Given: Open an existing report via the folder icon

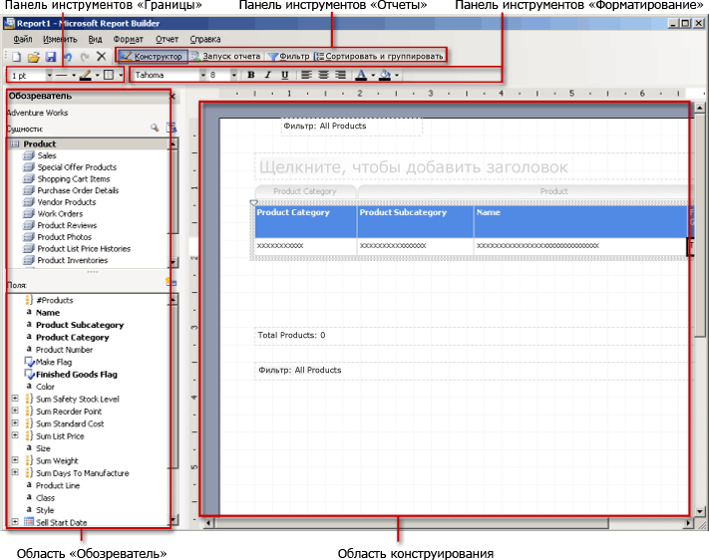Looking at the screenshot, I should [x=33, y=57].
